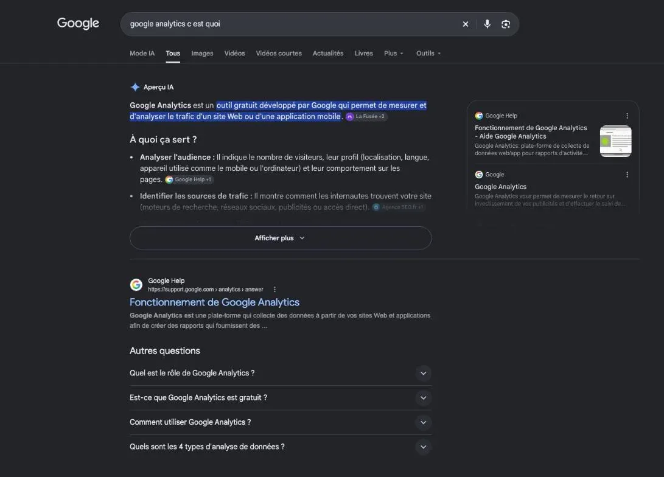Expand question Est-ce que Google Analytics est gratuit
The height and width of the screenshot is (477, 664).
coord(281,397)
